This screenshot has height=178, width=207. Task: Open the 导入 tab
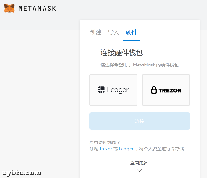click(x=113, y=32)
